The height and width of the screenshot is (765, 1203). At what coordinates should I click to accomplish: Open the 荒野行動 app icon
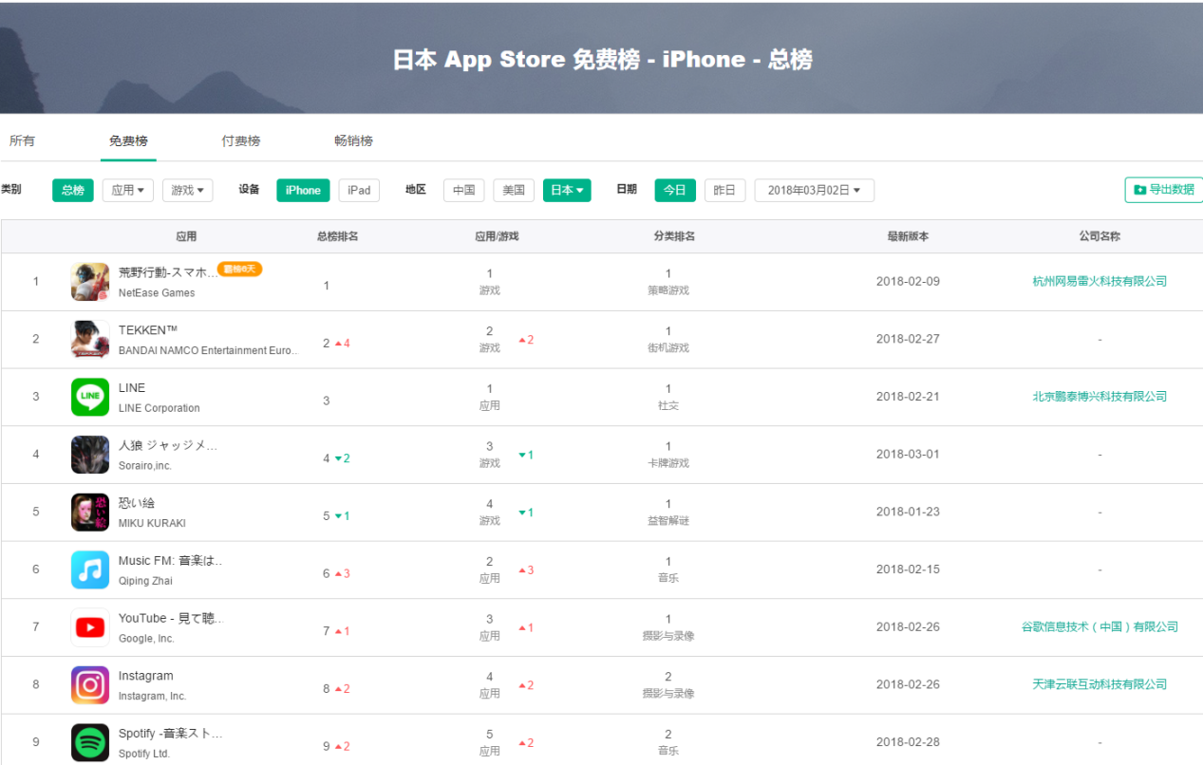click(x=90, y=282)
